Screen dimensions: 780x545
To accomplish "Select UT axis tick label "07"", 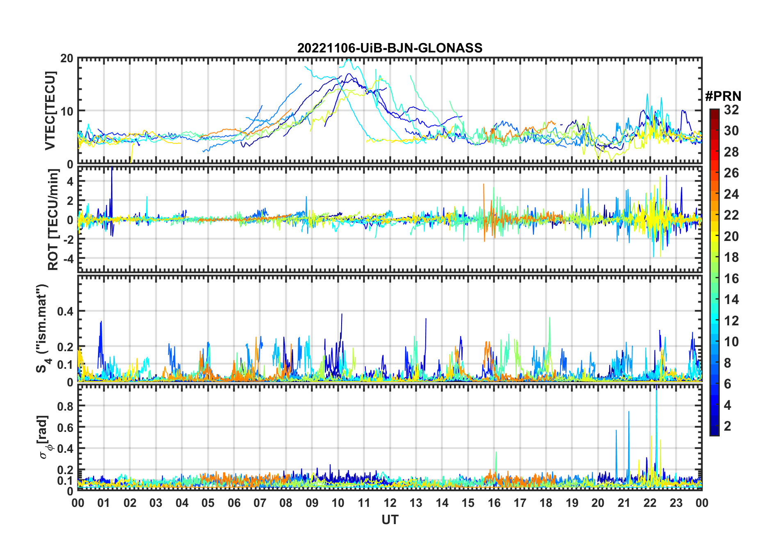I will pyautogui.click(x=260, y=503).
